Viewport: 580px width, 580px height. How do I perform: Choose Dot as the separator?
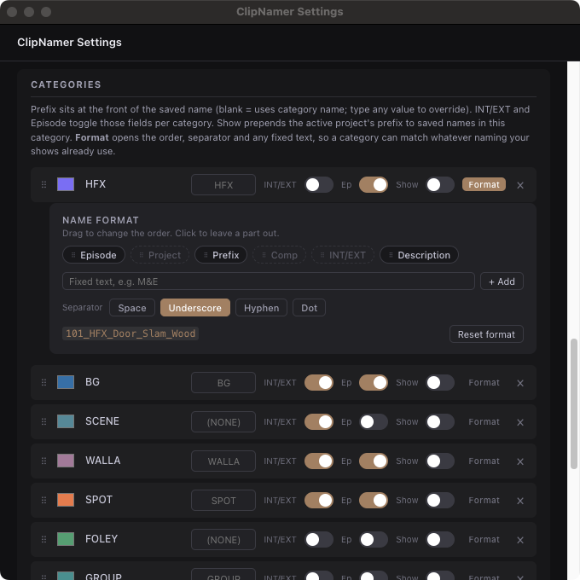[x=309, y=308]
